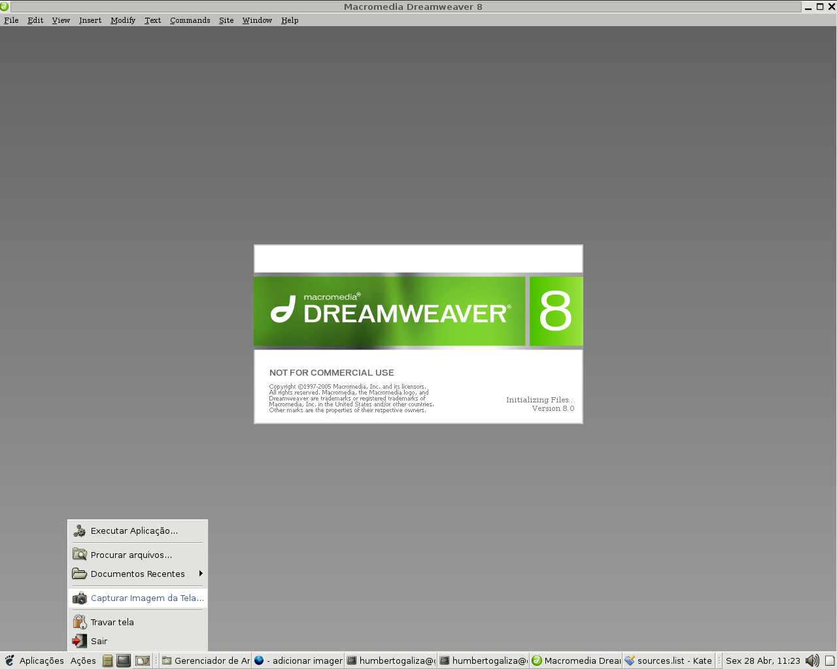Image resolution: width=837 pixels, height=669 pixels.
Task: Launch the terminal launcher icon in panel
Action: click(x=124, y=661)
